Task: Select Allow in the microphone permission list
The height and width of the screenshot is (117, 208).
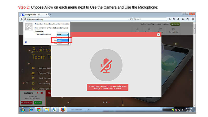Action: [63, 40]
